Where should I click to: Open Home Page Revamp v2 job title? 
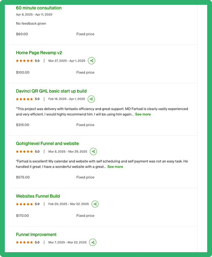tap(39, 53)
